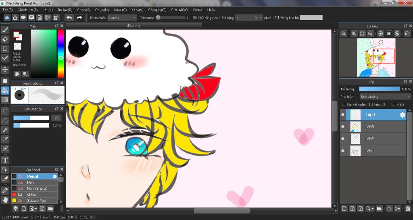Select the Text tool
The height and width of the screenshot is (220, 413).
pyautogui.click(x=5, y=160)
